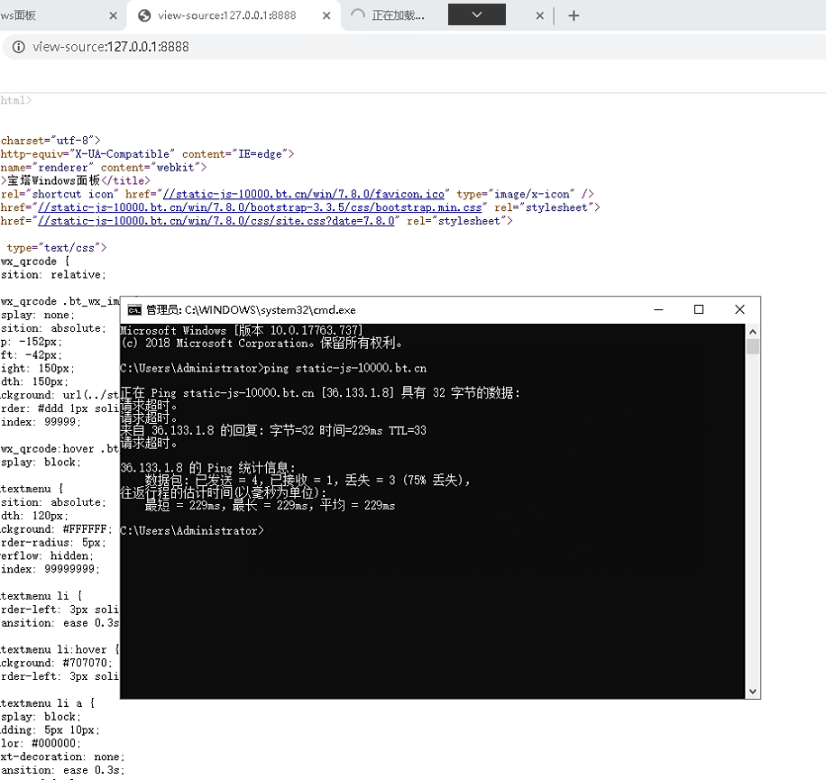This screenshot has height=780, width=826.
Task: Click the cmd scrollbar thumb
Action: pyautogui.click(x=753, y=346)
